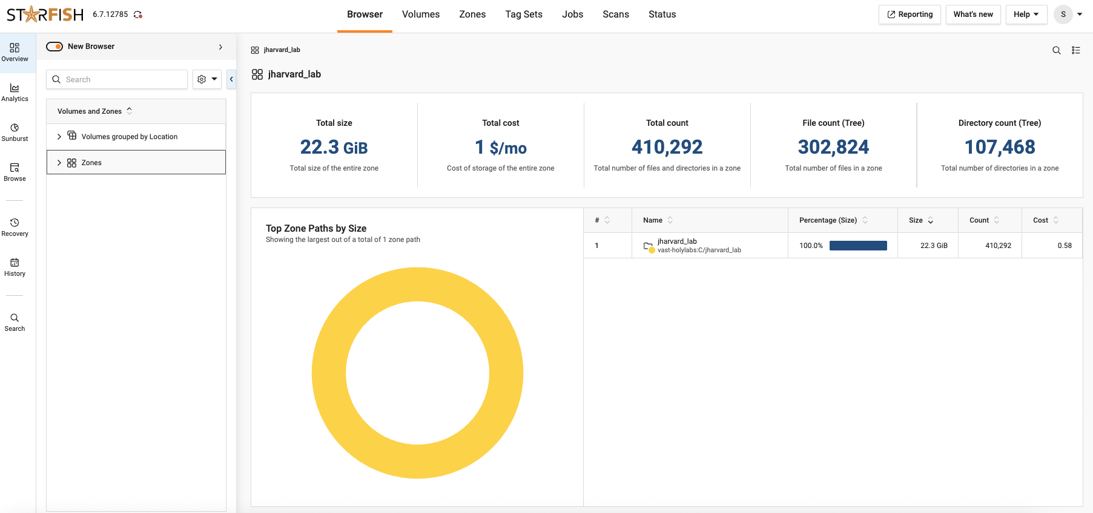Image resolution: width=1093 pixels, height=513 pixels.
Task: Open the Help dropdown menu
Action: 1026,15
